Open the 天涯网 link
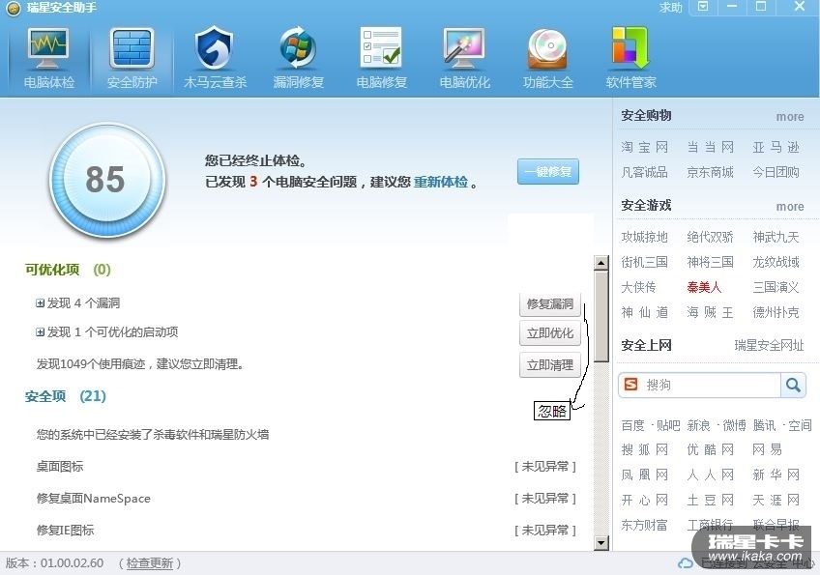820x575 pixels. pos(776,501)
